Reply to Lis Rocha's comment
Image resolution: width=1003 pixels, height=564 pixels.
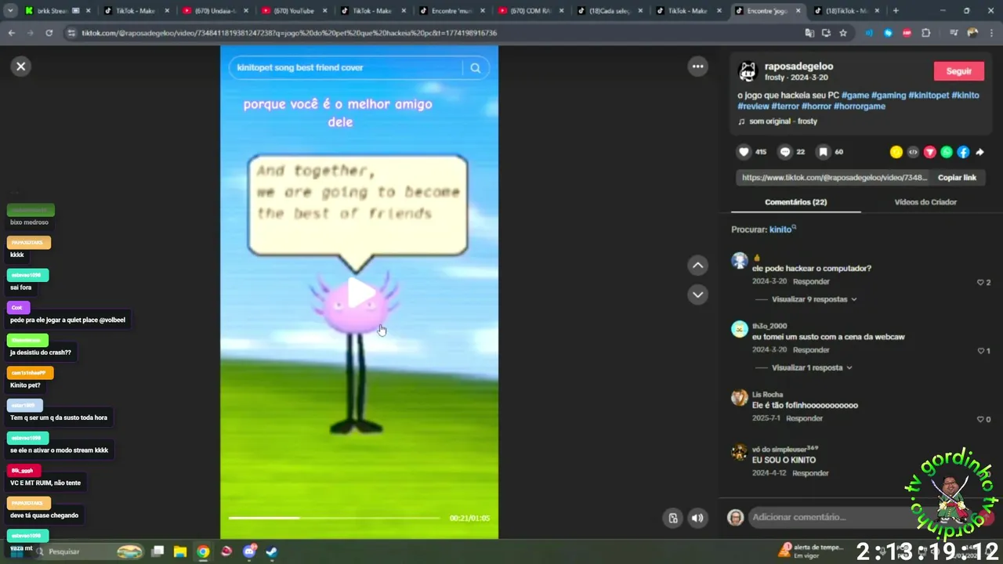point(804,418)
